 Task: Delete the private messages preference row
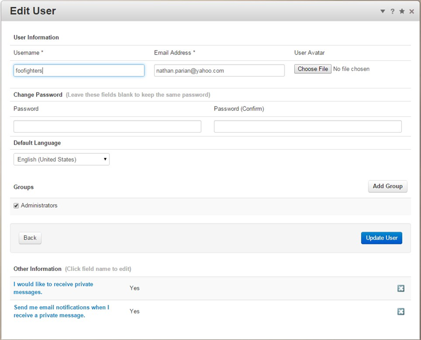(x=401, y=289)
